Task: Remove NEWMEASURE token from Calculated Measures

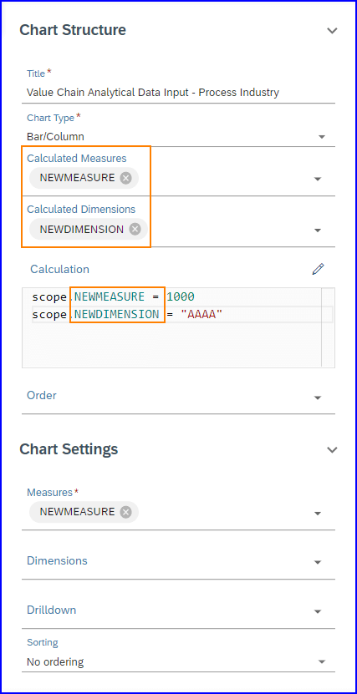Action: (126, 178)
